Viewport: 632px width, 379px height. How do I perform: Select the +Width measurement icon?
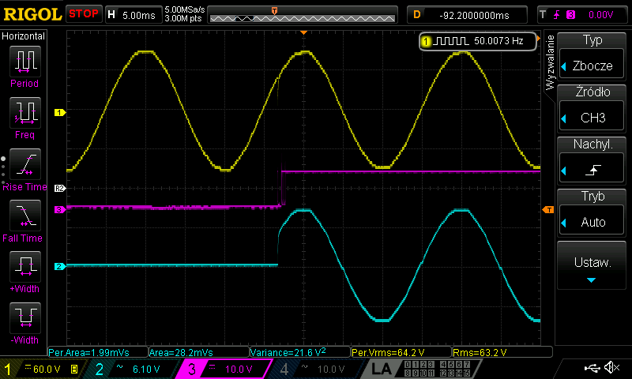pos(24,268)
